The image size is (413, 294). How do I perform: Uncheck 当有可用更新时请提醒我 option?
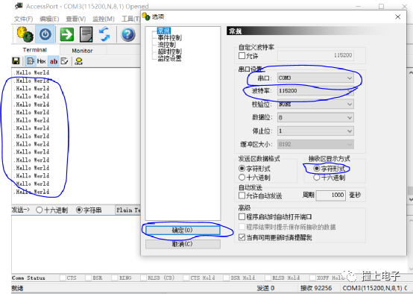242,237
